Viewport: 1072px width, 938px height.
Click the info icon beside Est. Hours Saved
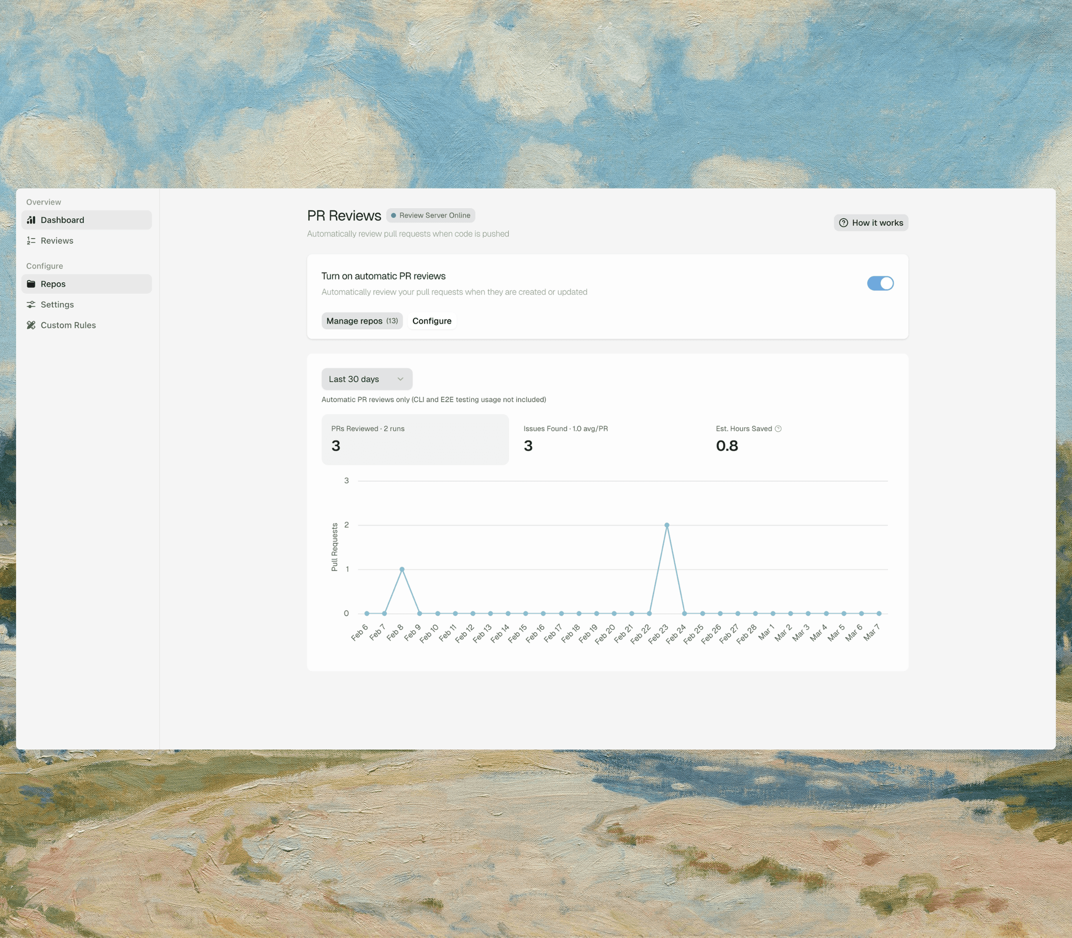(778, 429)
